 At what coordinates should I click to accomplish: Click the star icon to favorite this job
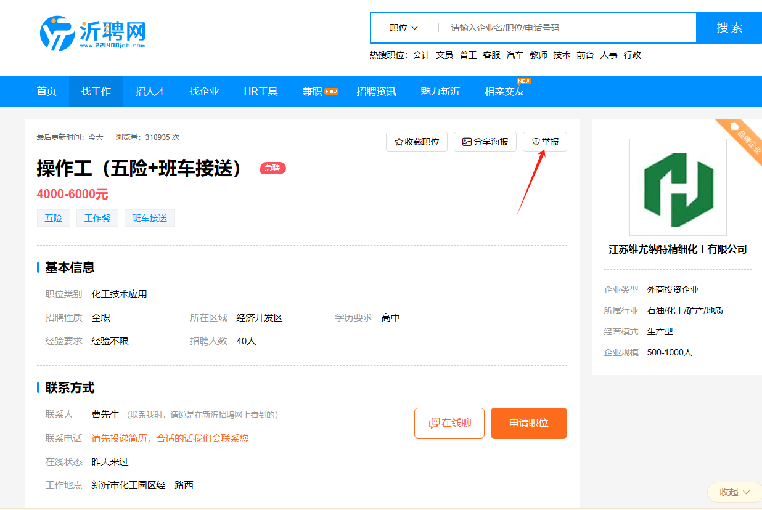pyautogui.click(x=399, y=142)
